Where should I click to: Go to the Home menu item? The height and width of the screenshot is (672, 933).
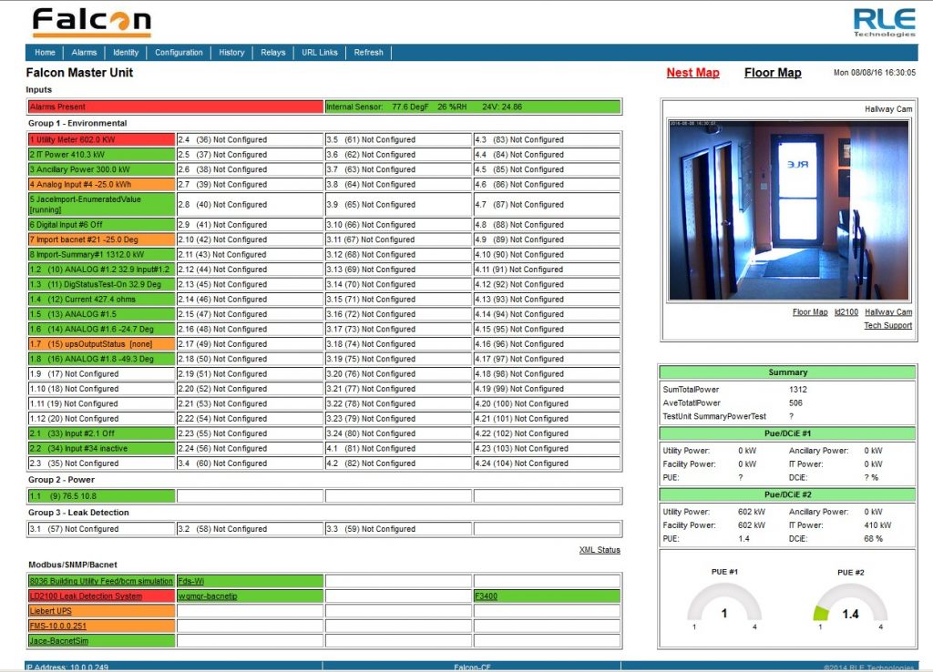point(45,53)
